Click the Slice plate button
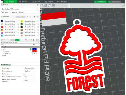Screen dimensions: 126x95 [x=101, y=2]
